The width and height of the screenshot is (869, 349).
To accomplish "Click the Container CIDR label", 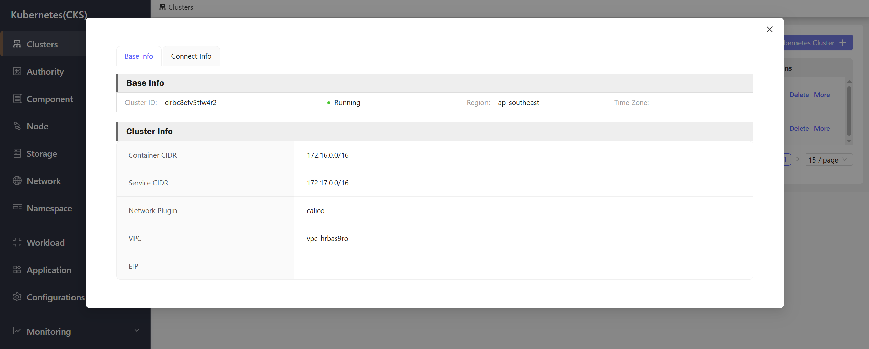I will click(152, 155).
